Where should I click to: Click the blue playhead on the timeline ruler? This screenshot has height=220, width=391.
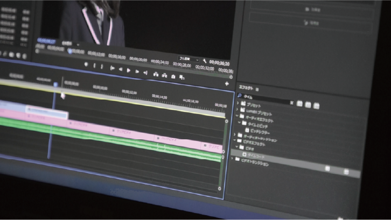(x=55, y=84)
